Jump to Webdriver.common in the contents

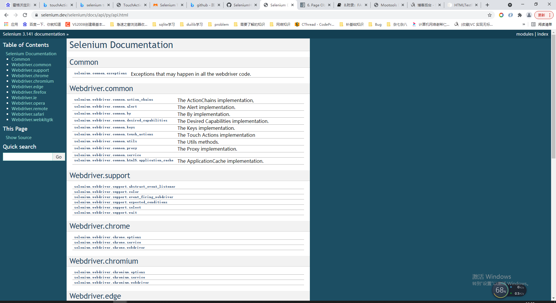click(x=31, y=65)
